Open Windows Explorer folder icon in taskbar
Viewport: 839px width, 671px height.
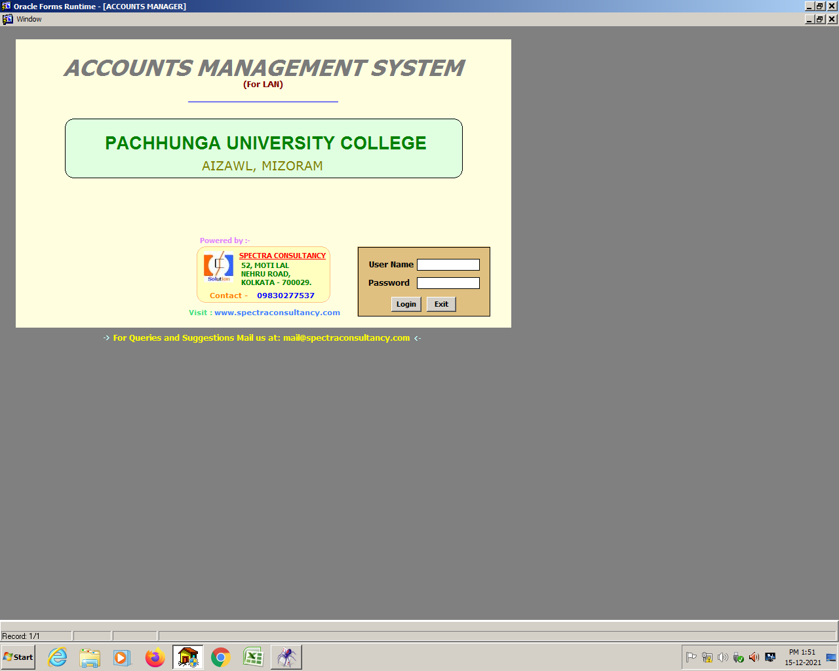[x=90, y=657]
